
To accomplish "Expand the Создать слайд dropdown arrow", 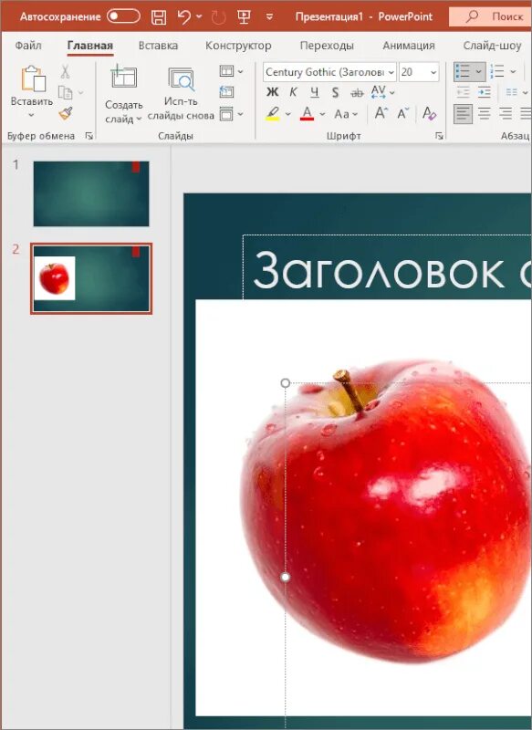I will 139,120.
